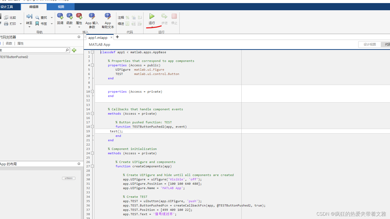Click the 步进 (Step) icon
This screenshot has width=390, height=219.
[x=164, y=16]
